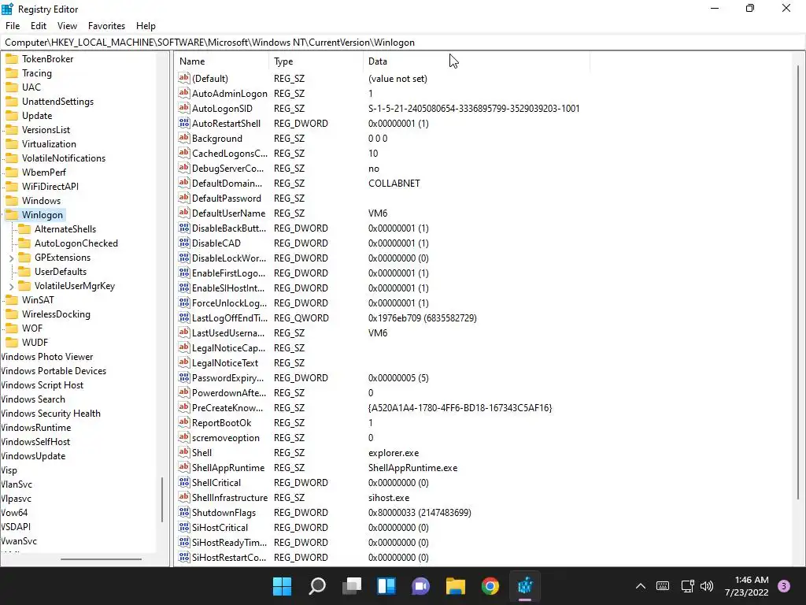This screenshot has width=806, height=605.
Task: Launch Google Chrome from taskbar
Action: [490, 586]
